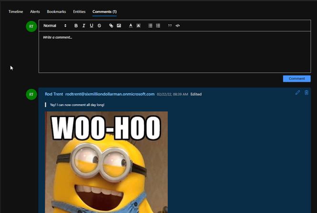Select the Comments (1) tab
The image size is (317, 213).
(x=104, y=12)
